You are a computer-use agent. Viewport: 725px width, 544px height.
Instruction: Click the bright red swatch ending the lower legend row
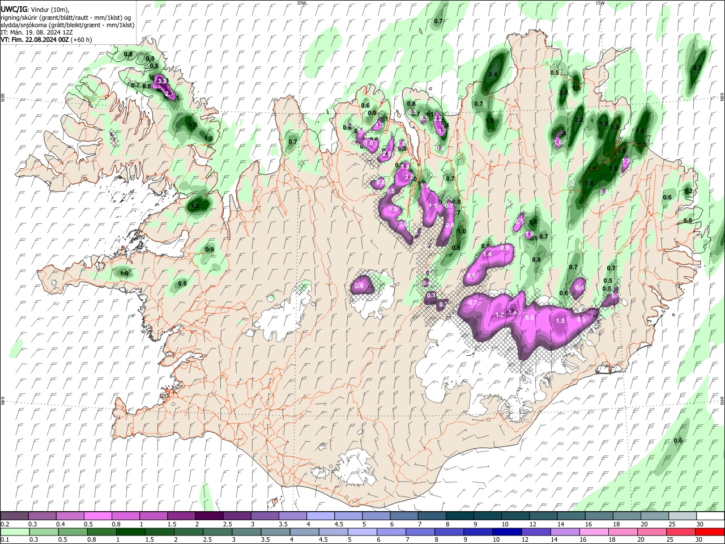(x=710, y=532)
